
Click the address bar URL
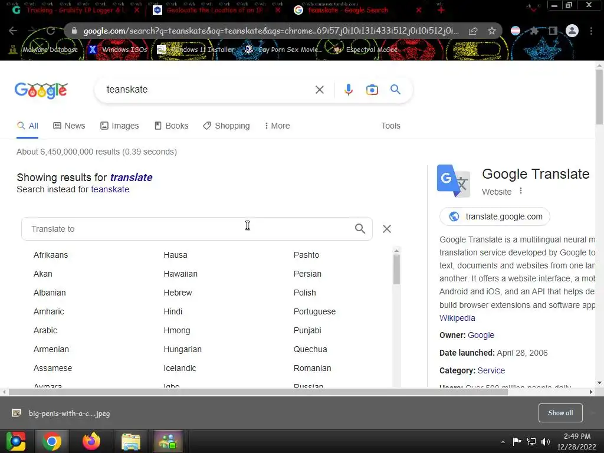[x=270, y=31]
